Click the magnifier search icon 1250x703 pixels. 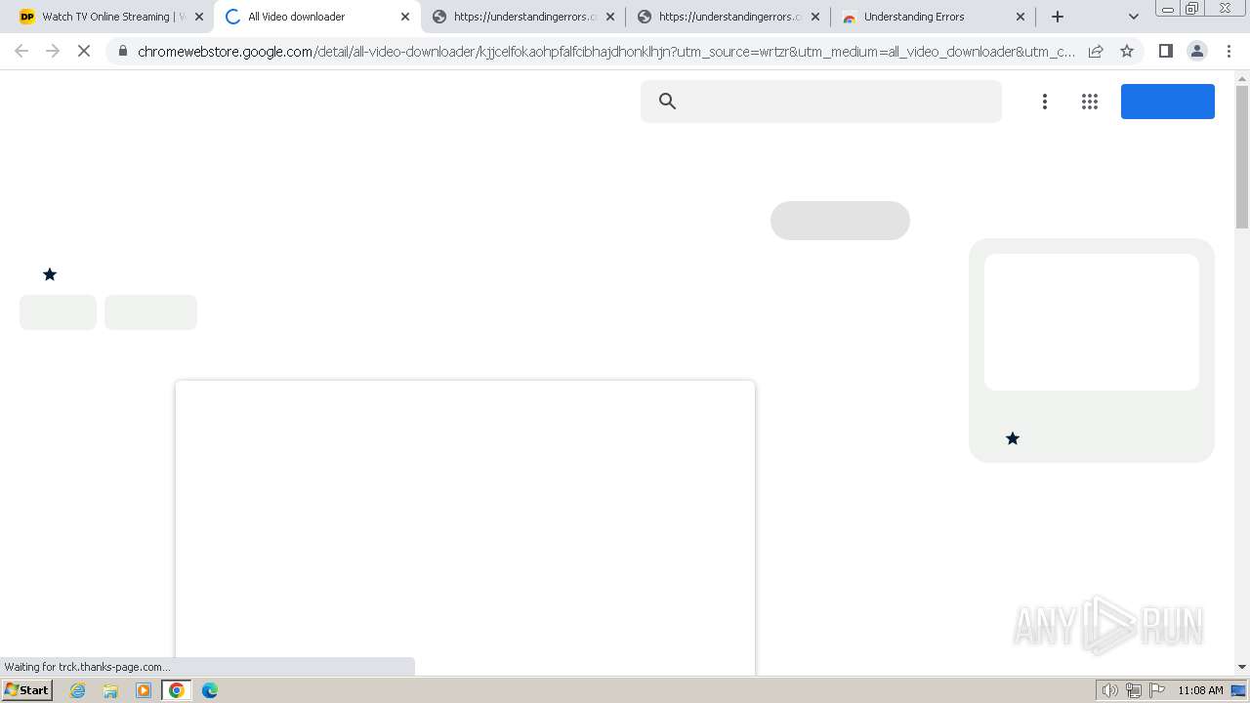(x=668, y=101)
